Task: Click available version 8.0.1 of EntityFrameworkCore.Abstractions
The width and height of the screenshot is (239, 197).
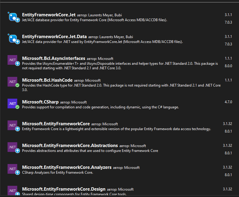Action: pos(228,153)
